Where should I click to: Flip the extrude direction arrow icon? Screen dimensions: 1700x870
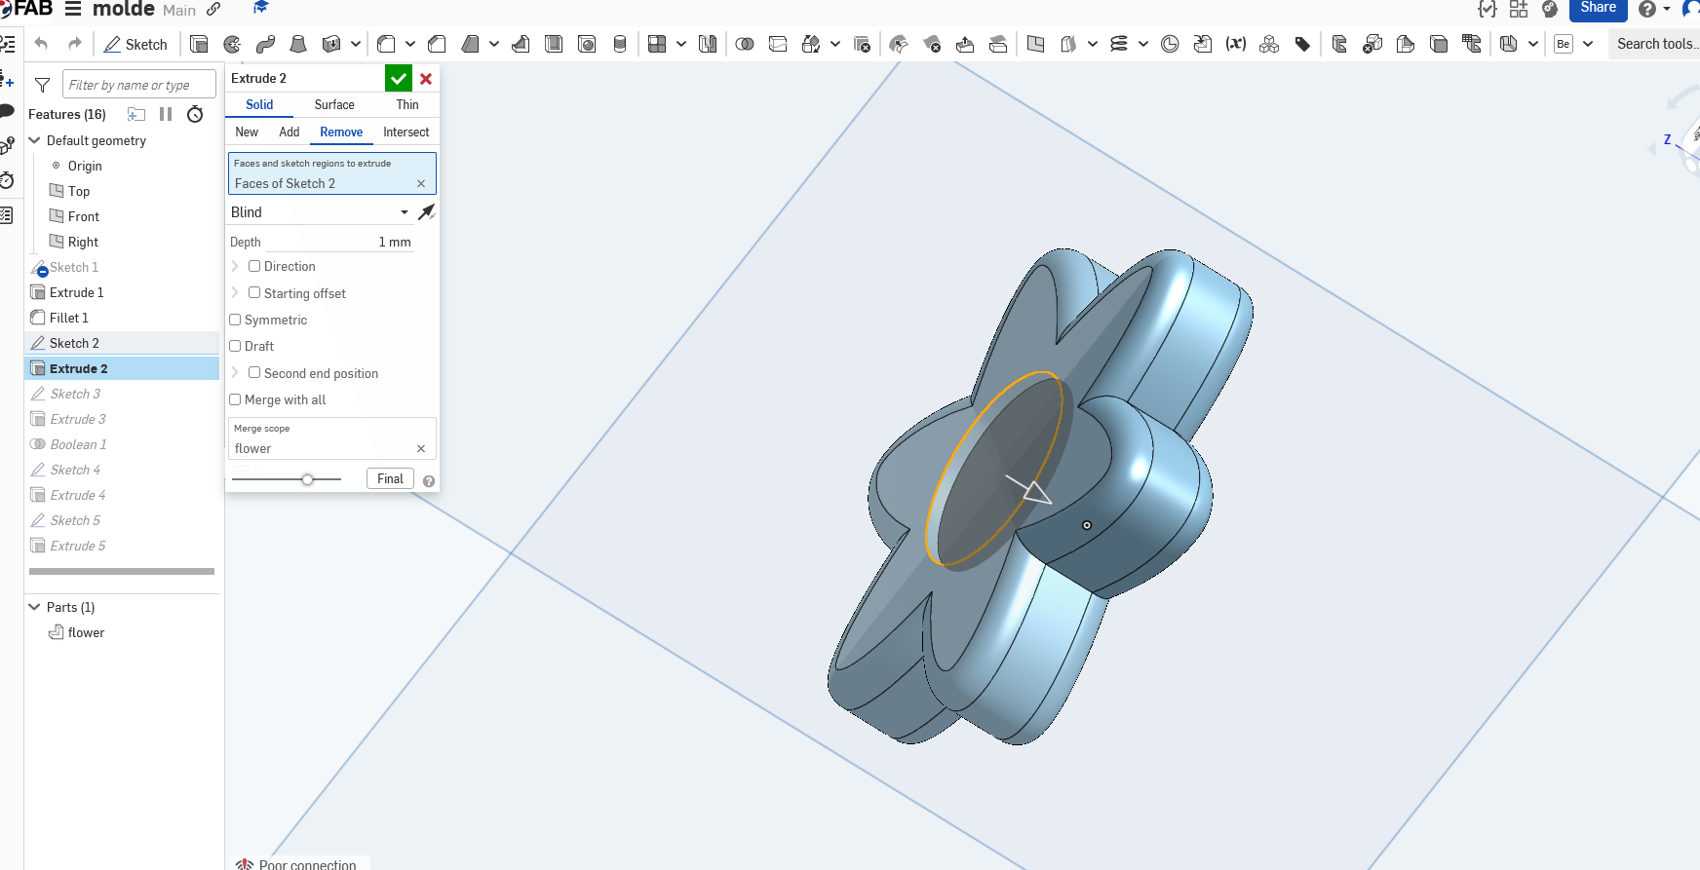click(427, 211)
